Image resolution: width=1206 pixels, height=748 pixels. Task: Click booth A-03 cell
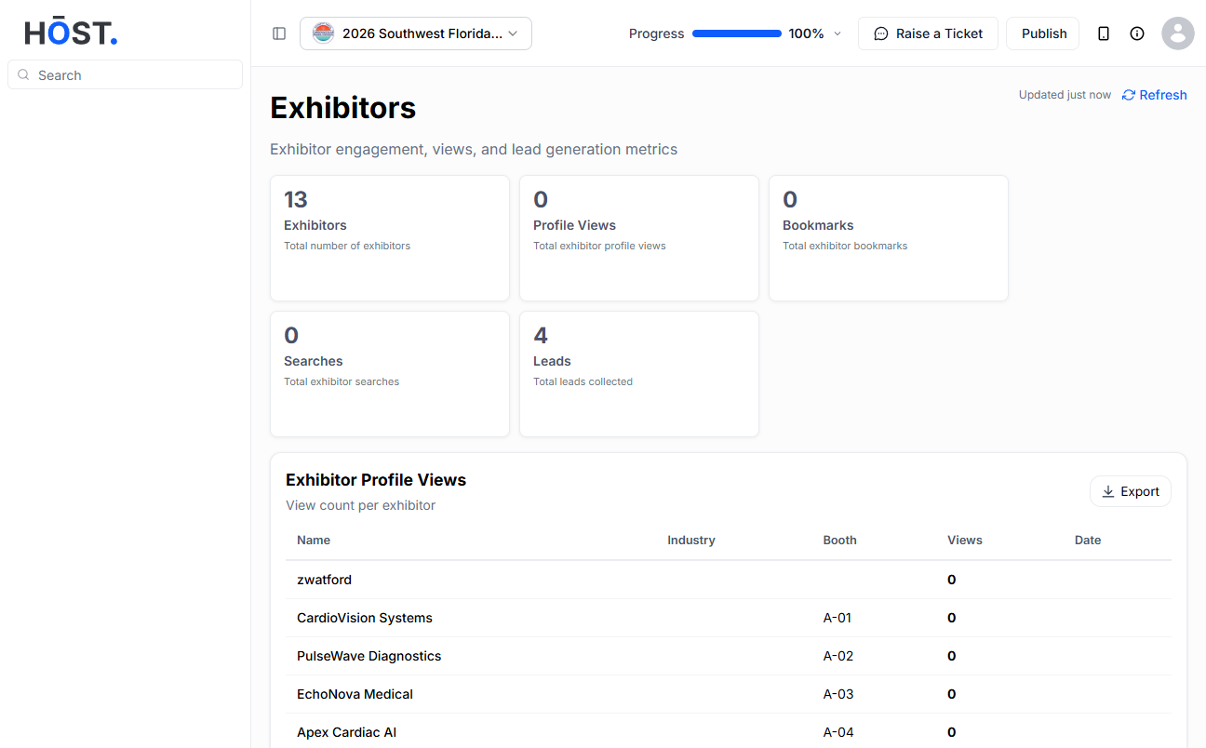(838, 694)
